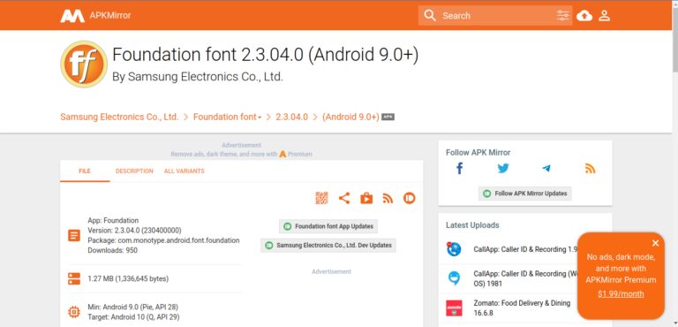Close the Premium popup
The image size is (678, 327).
(656, 243)
